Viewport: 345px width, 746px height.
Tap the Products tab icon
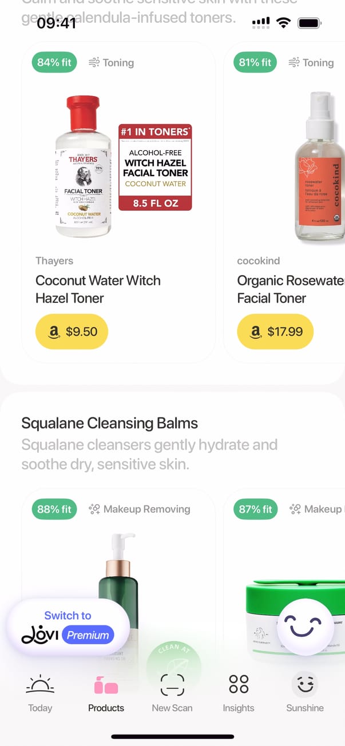point(106,684)
